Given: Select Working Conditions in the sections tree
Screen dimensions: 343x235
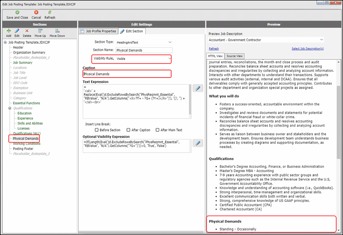Looking at the screenshot, I should coord(27,144).
